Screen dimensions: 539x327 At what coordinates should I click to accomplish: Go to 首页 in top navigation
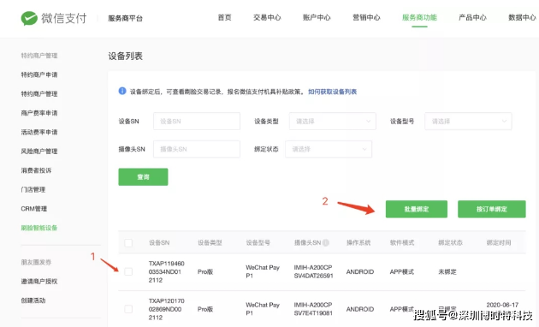(x=224, y=17)
